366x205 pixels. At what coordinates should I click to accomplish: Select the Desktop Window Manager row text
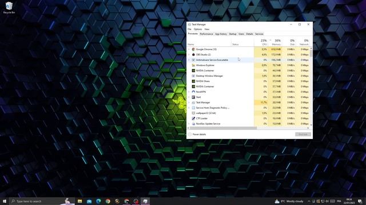(x=209, y=76)
